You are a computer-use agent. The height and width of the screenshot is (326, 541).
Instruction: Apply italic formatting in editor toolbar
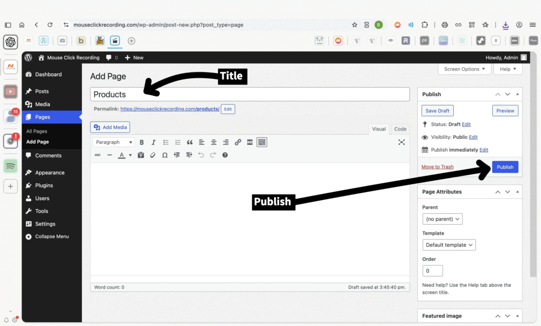pyautogui.click(x=154, y=142)
